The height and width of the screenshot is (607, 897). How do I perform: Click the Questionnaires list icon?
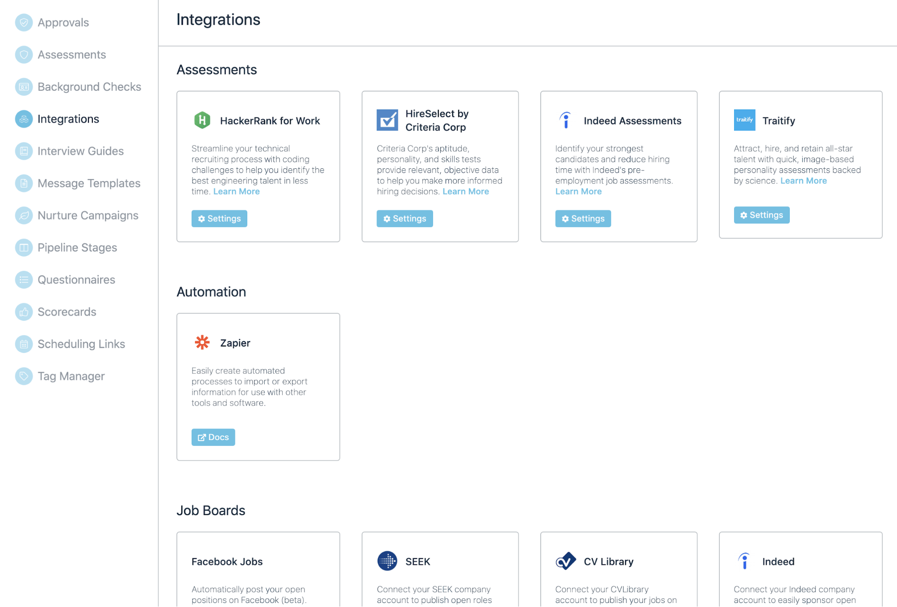(24, 279)
